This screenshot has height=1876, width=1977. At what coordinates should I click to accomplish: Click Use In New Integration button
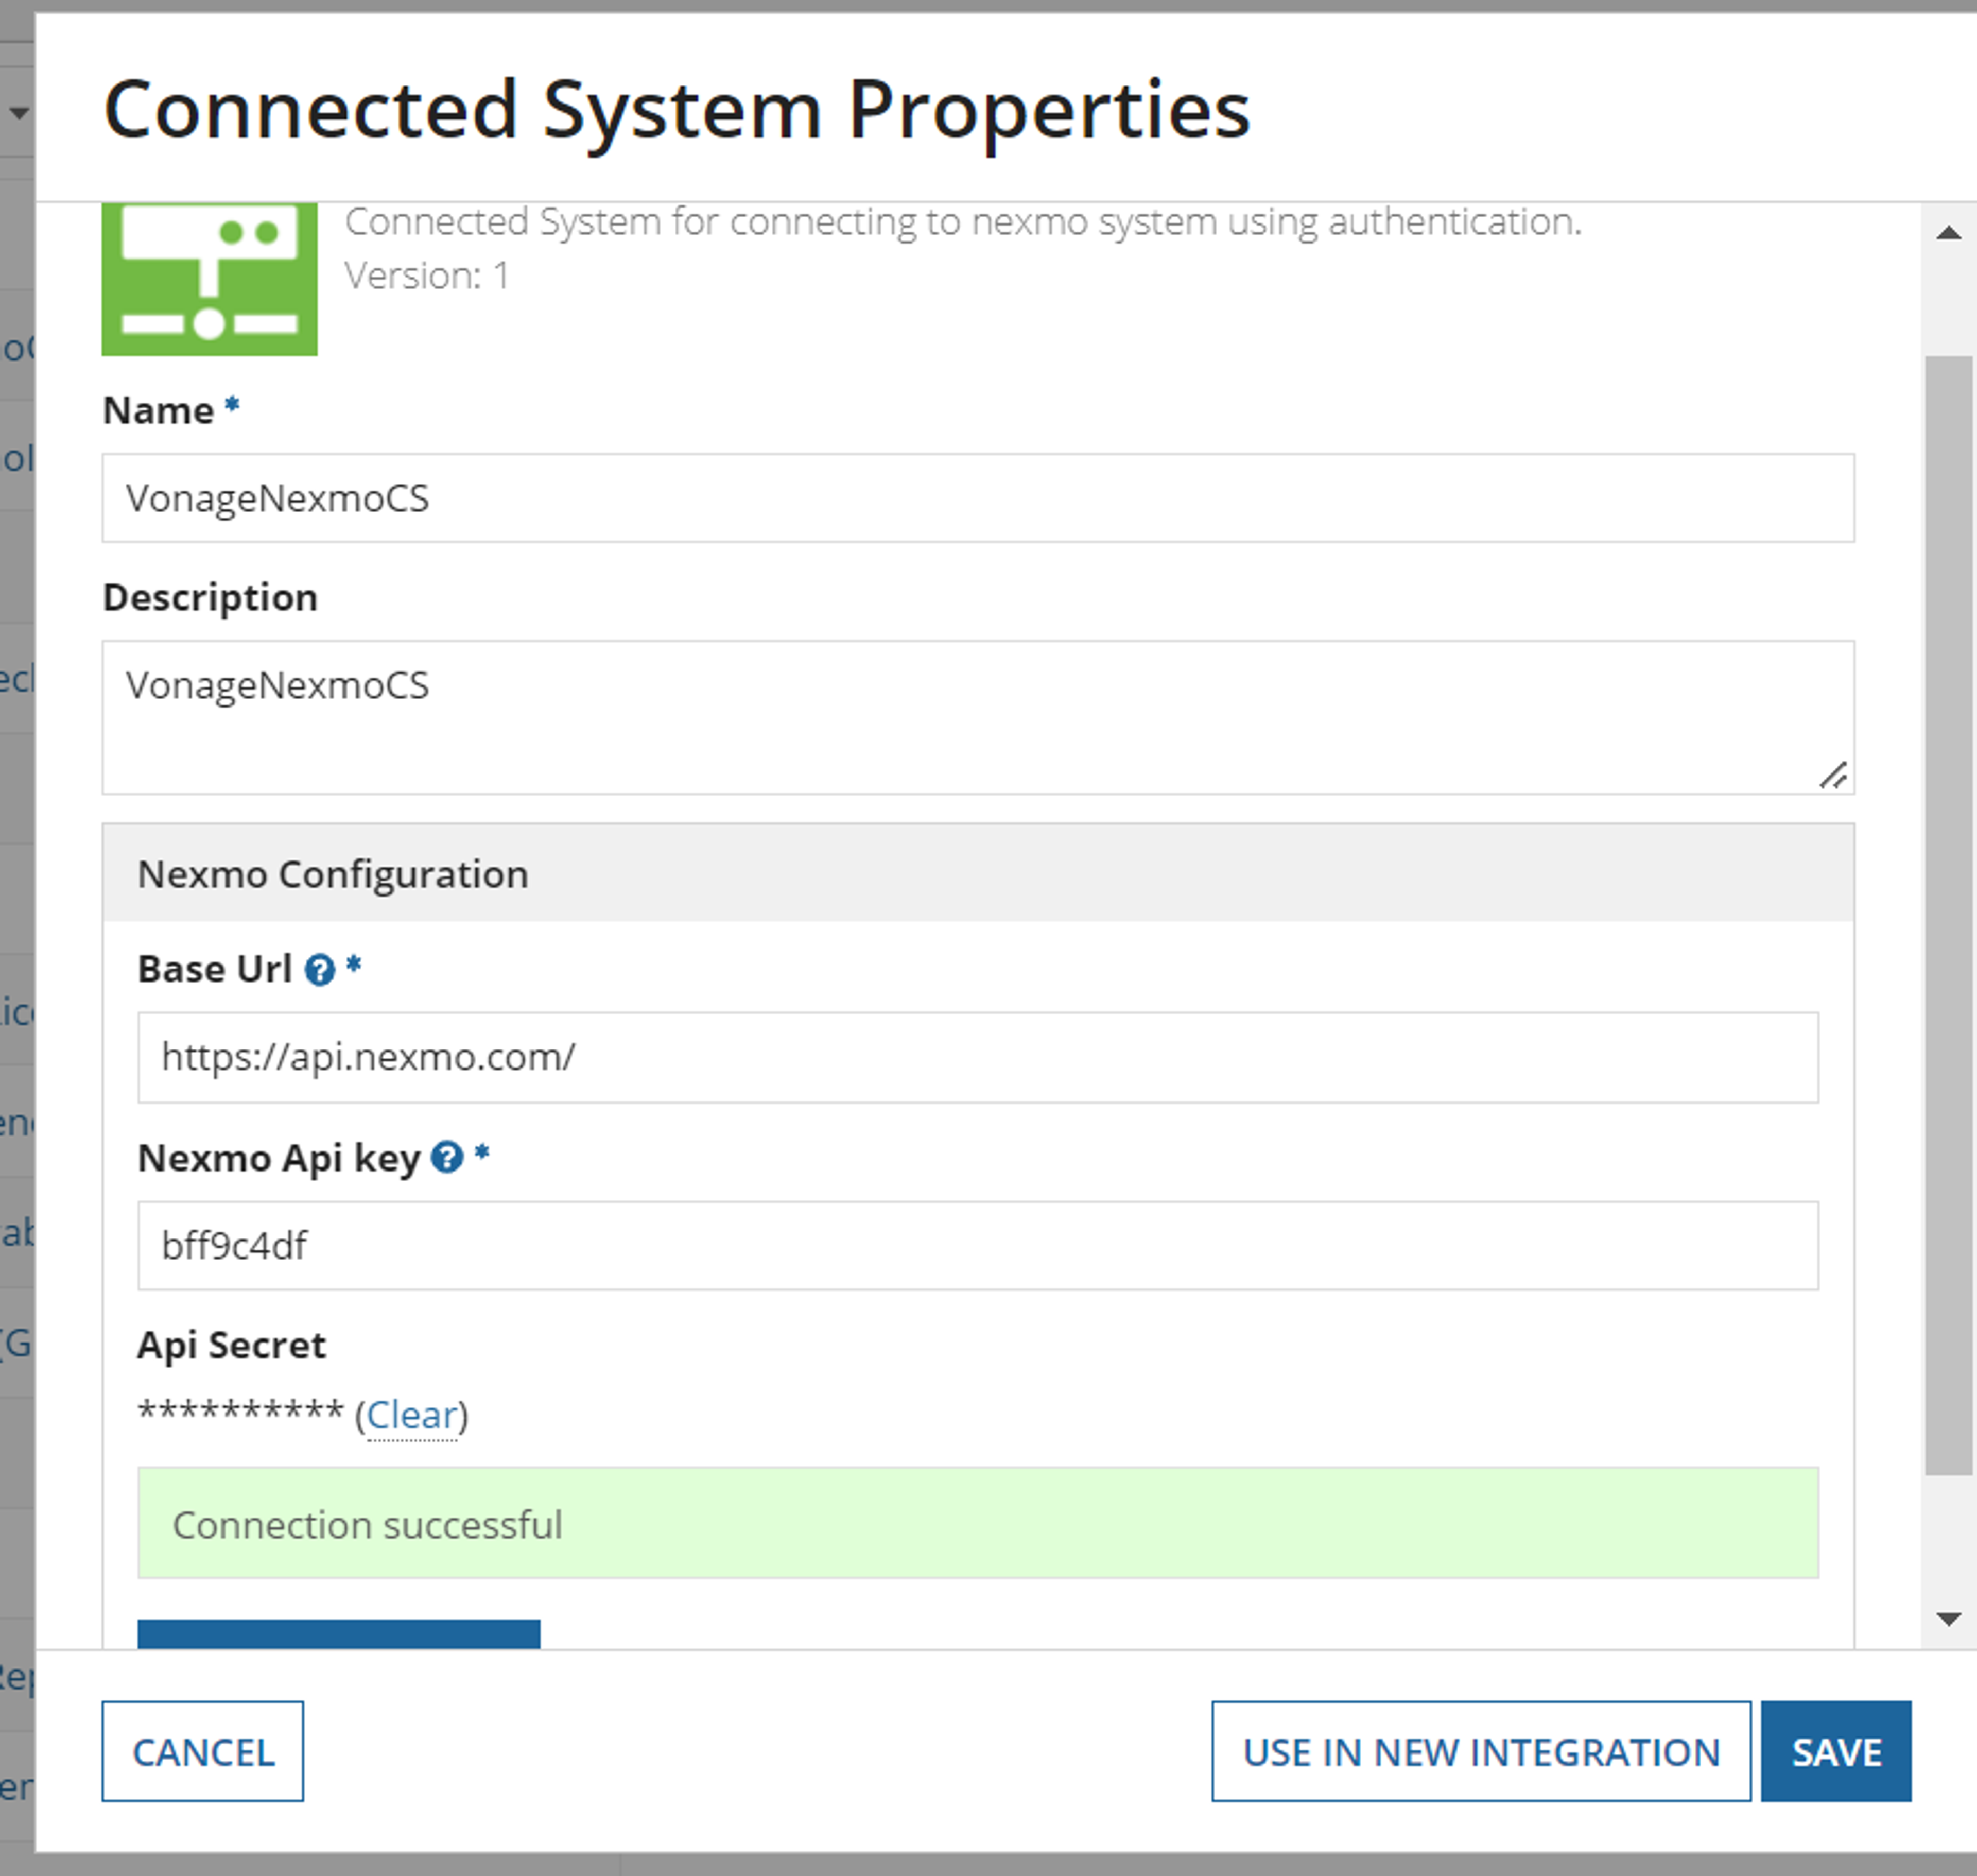[x=1481, y=1752]
